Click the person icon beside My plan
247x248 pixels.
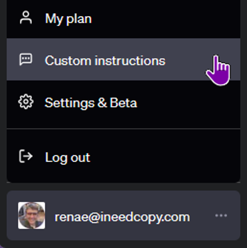(x=26, y=19)
